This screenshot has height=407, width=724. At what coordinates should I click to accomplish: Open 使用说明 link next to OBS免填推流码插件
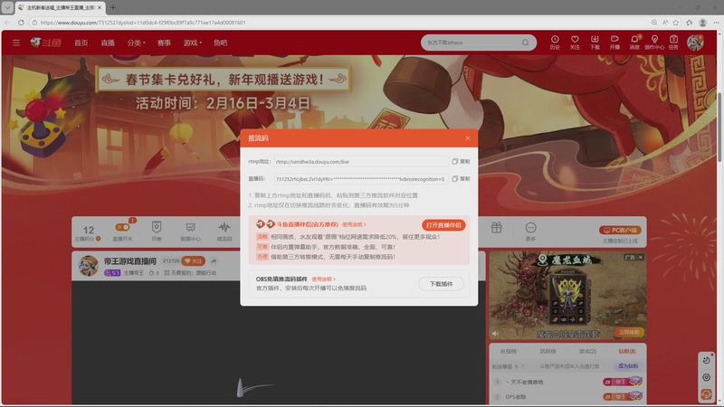coord(324,279)
